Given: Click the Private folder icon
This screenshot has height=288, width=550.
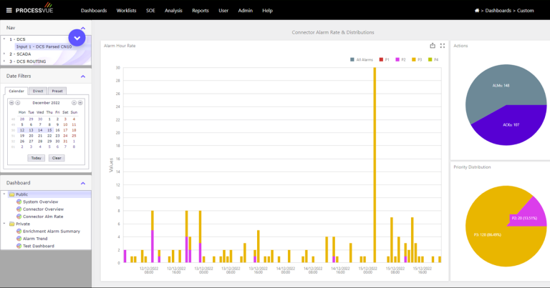Looking at the screenshot, I should click(11, 224).
